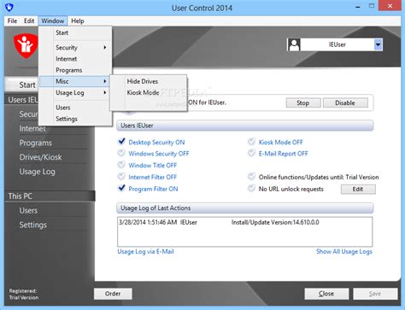Screen dimensions: 405x310
Task: Click the Users IEUser section header
Action: [x=245, y=126]
